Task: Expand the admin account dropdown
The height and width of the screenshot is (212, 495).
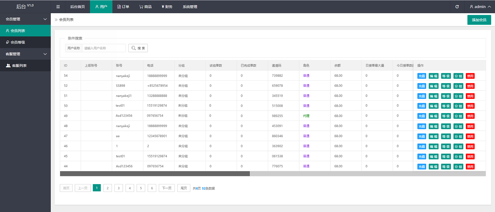Action: pos(480,7)
